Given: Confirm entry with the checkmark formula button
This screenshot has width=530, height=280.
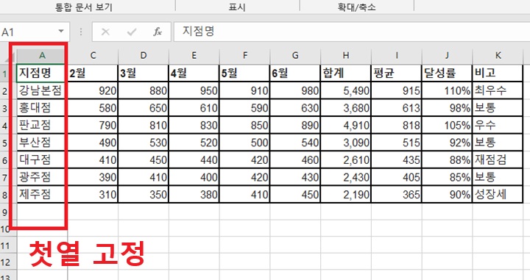Looking at the screenshot, I should [132, 32].
